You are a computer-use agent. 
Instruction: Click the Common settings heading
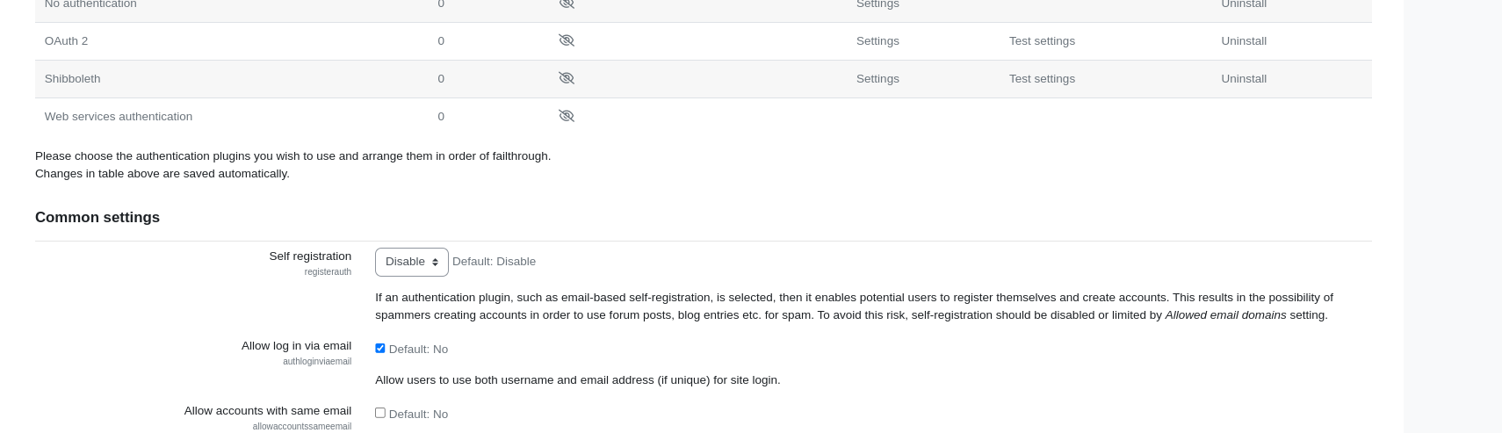[x=97, y=217]
